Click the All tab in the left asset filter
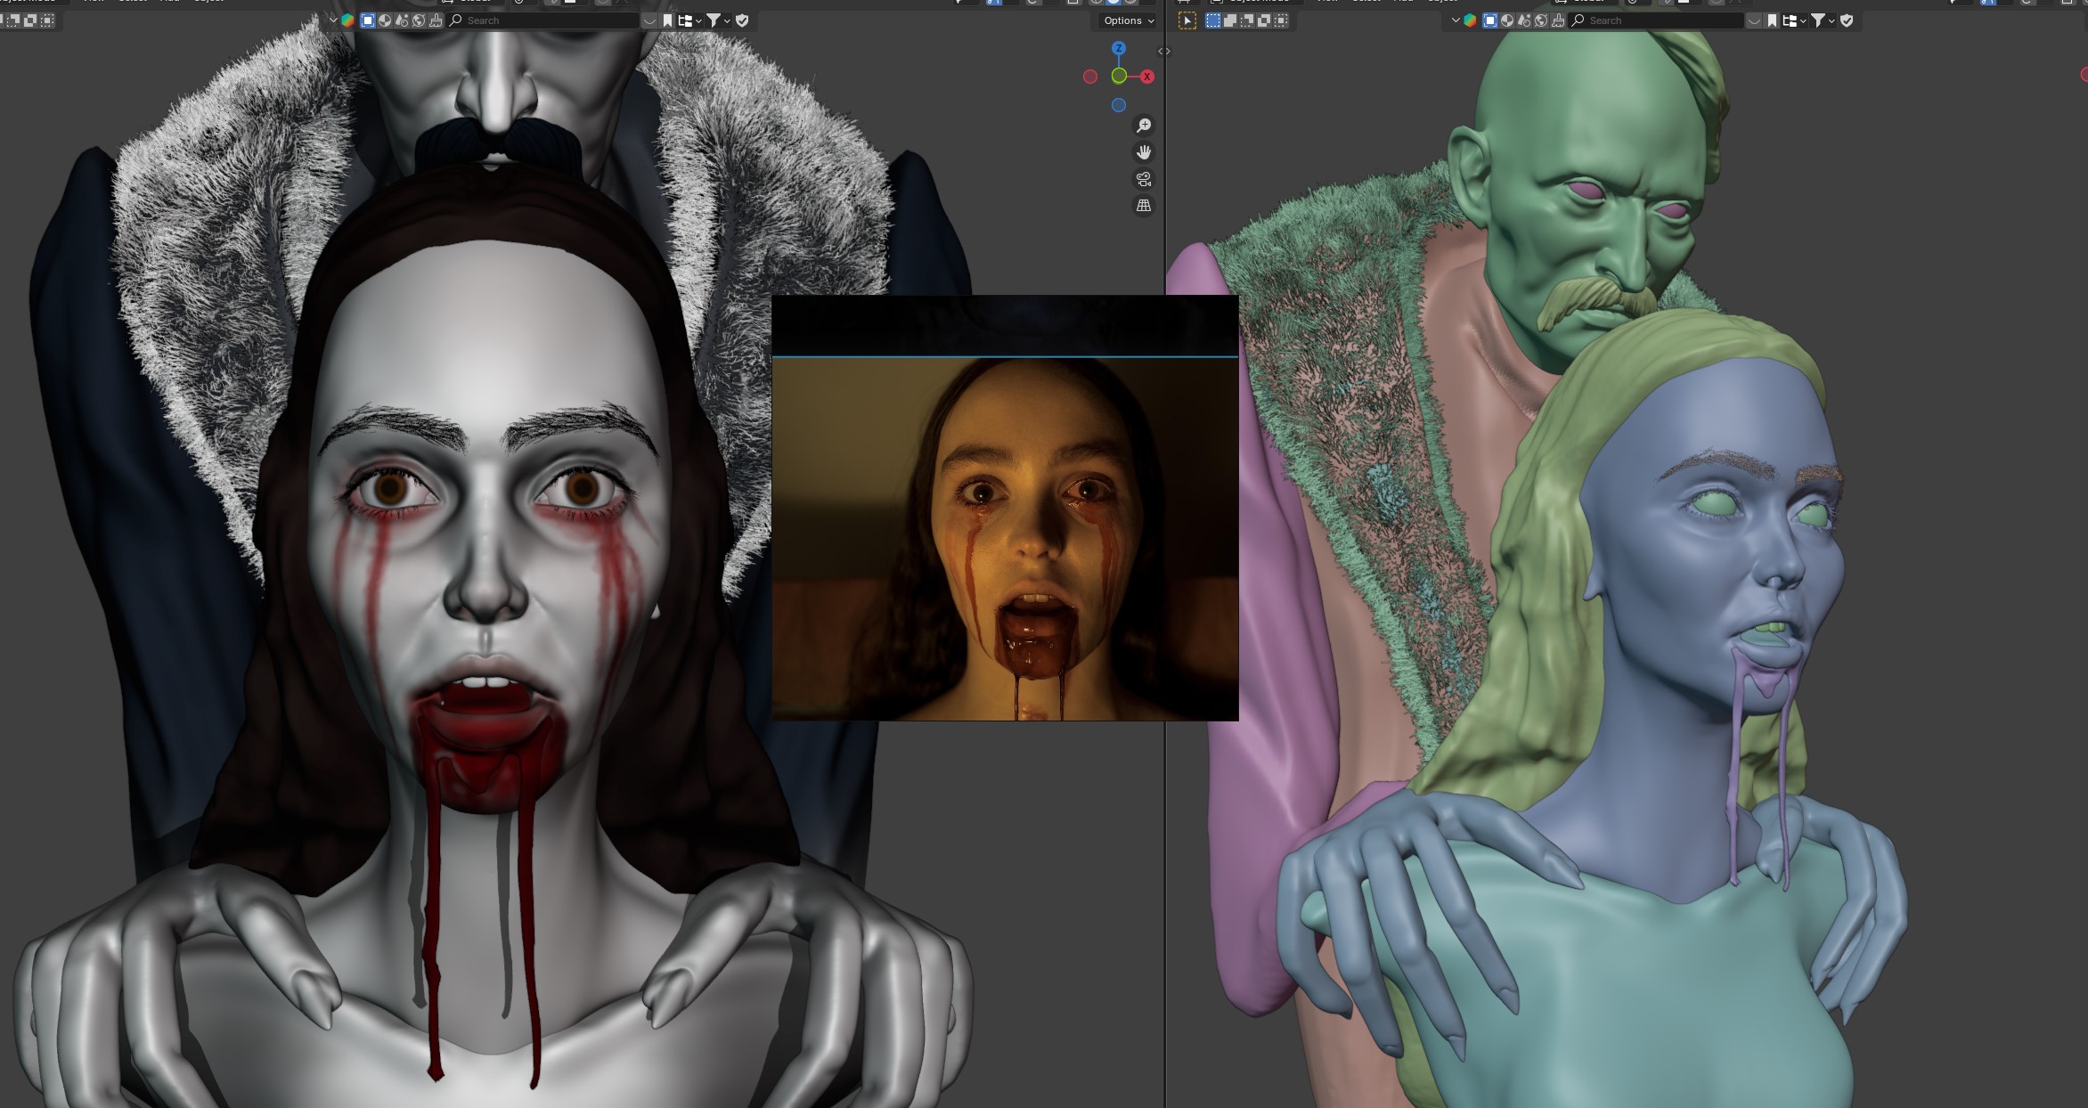This screenshot has width=2088, height=1108. [368, 20]
